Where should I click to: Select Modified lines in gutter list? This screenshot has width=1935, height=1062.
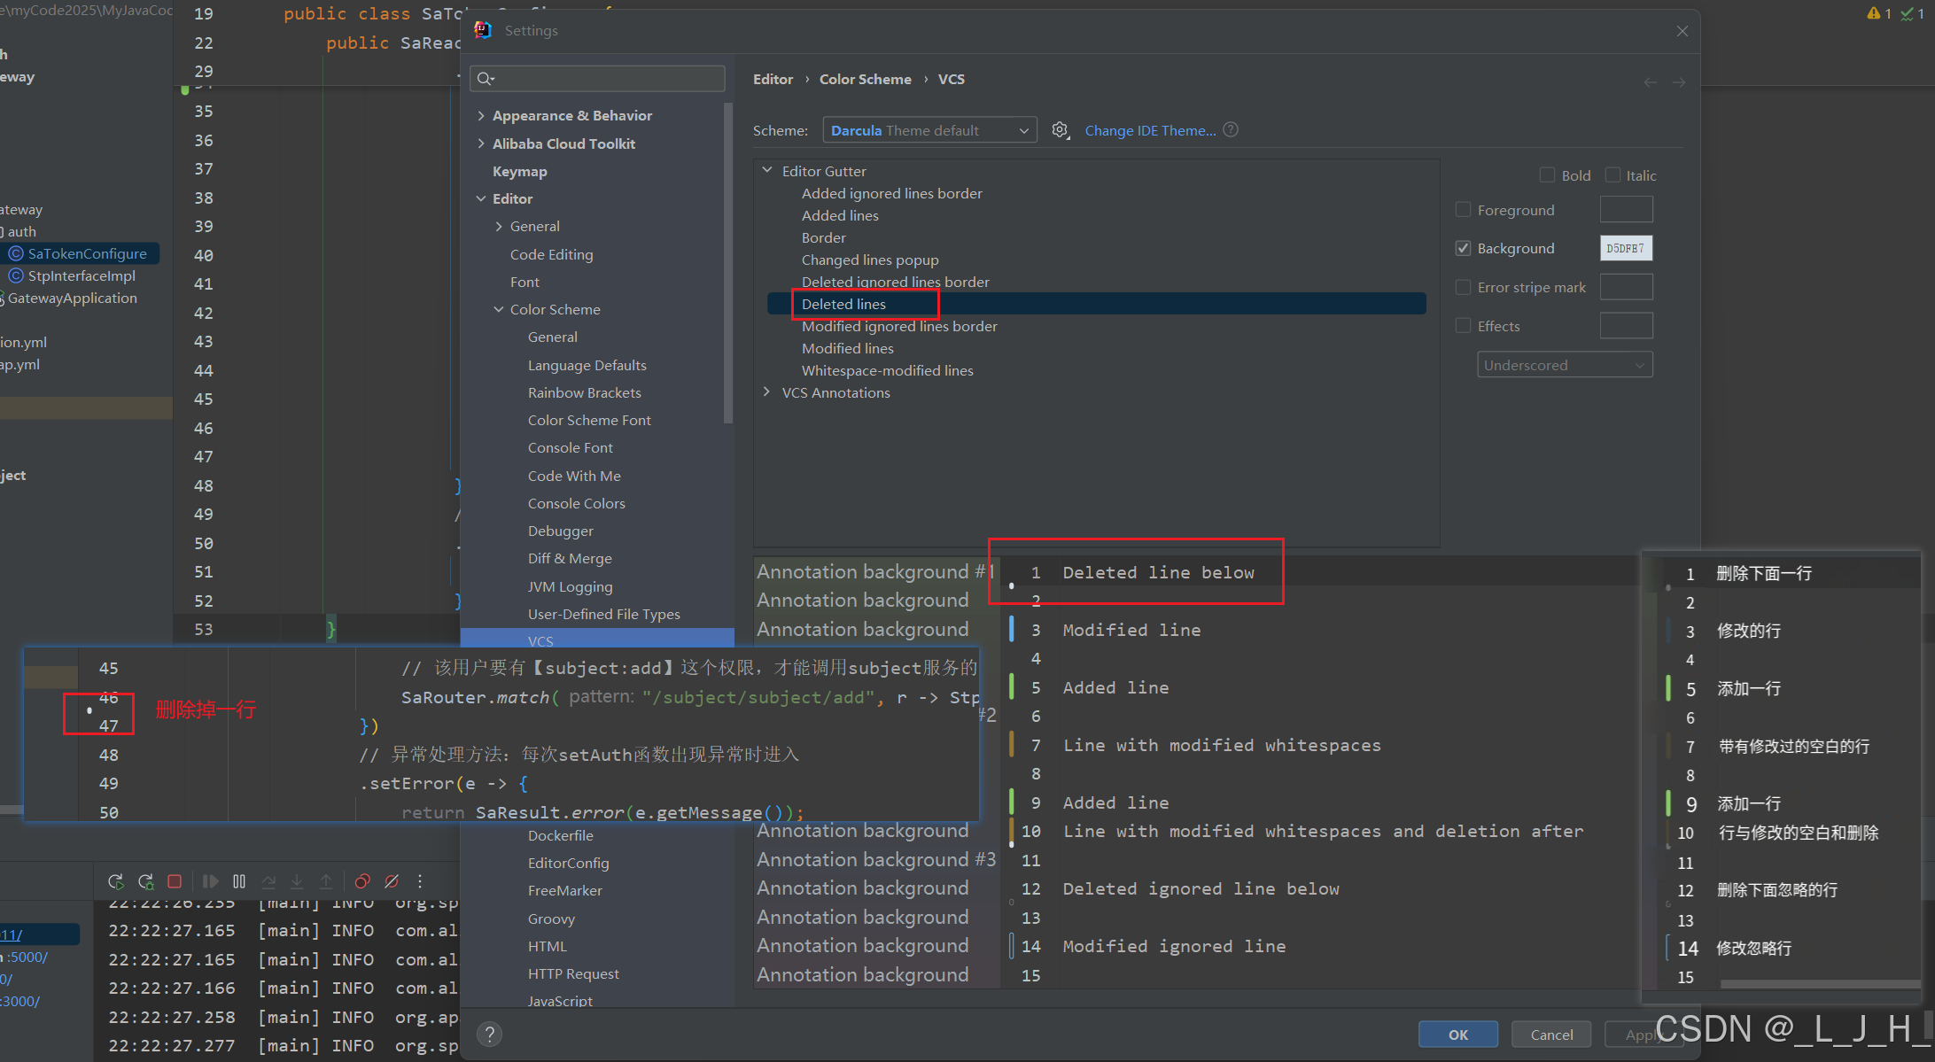847,348
